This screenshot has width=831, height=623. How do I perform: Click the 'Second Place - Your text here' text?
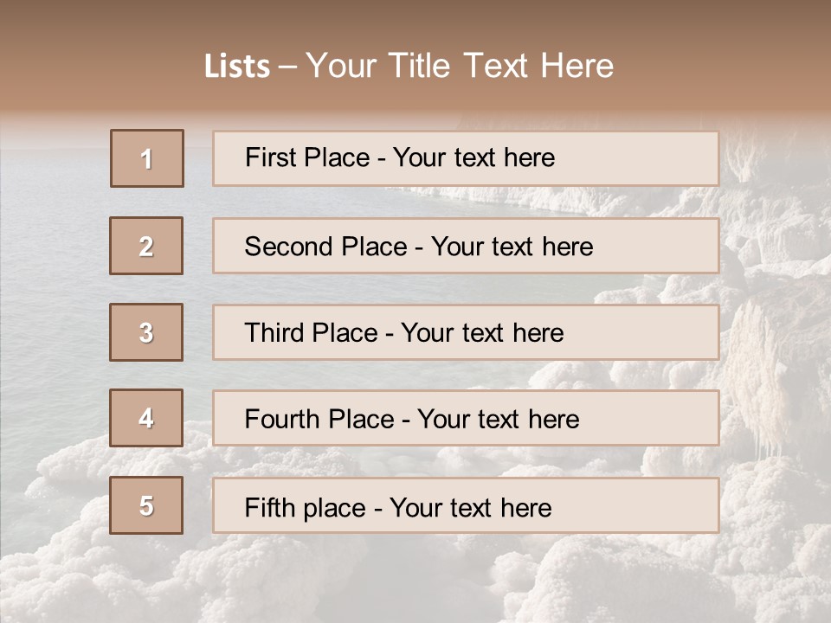[419, 247]
